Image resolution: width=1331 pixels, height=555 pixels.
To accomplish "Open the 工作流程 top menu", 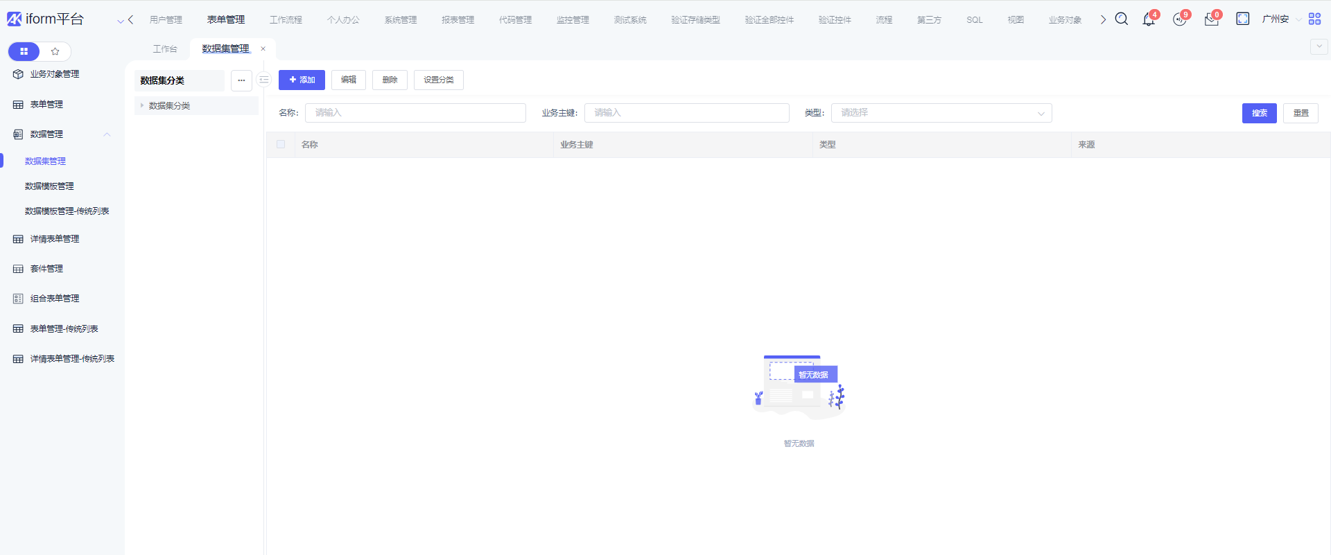I will coord(286,20).
